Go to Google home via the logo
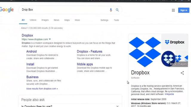This screenshot has height=107, width=191. (7, 10)
